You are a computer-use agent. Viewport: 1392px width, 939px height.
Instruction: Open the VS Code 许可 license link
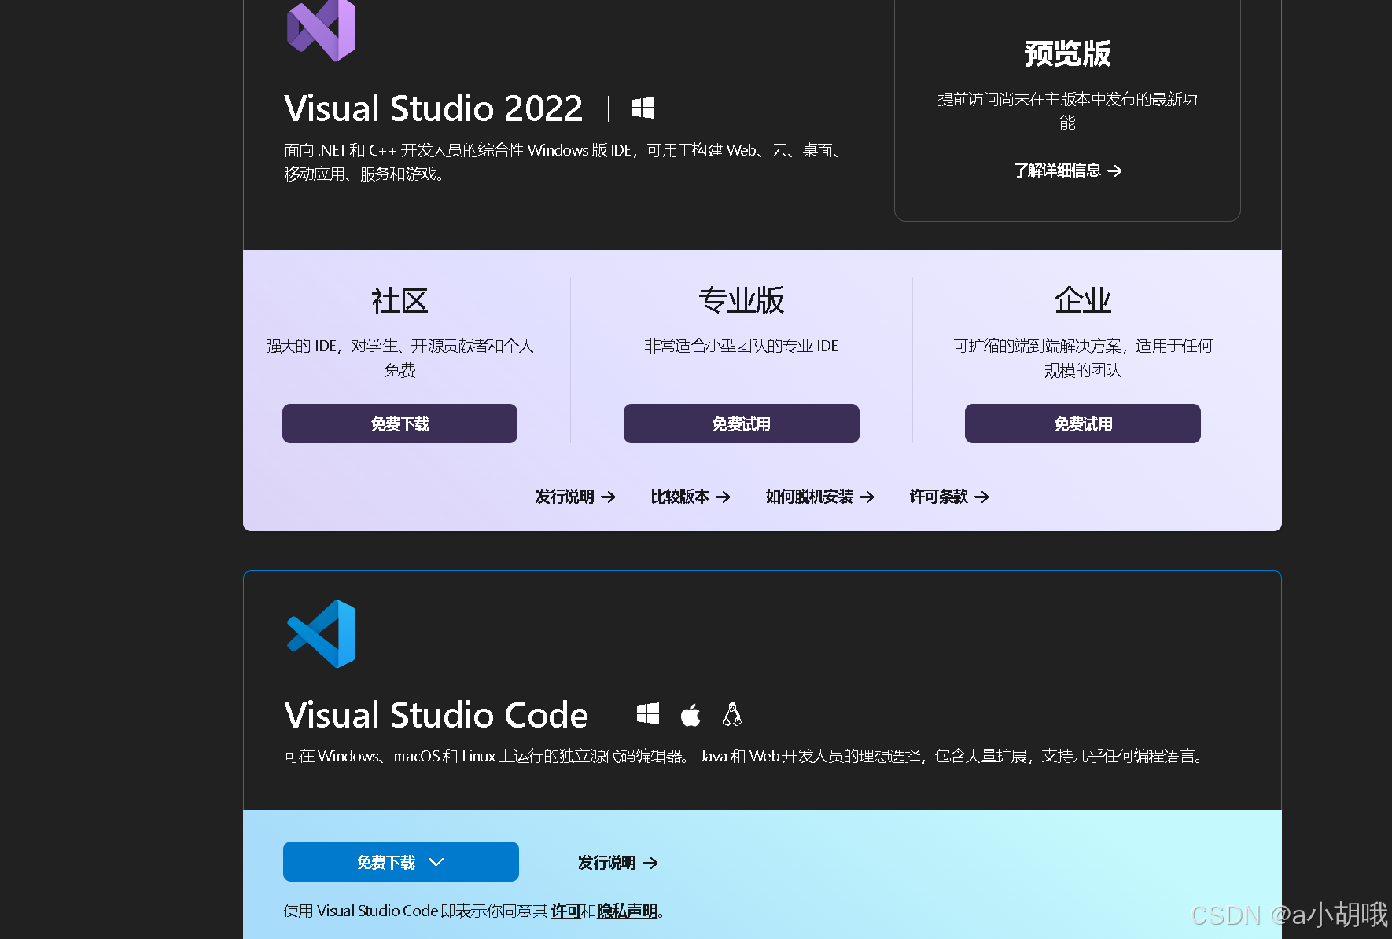point(565,911)
